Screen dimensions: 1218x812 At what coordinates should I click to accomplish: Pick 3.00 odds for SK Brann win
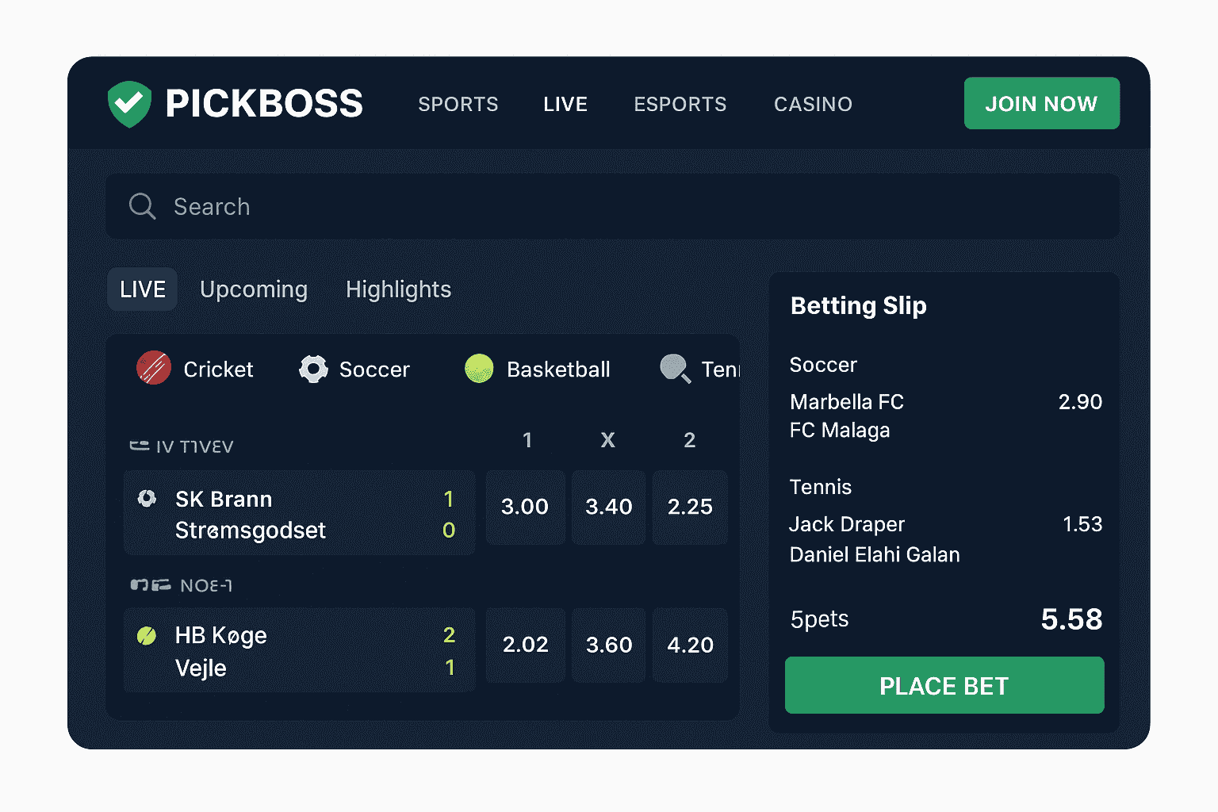pyautogui.click(x=525, y=507)
